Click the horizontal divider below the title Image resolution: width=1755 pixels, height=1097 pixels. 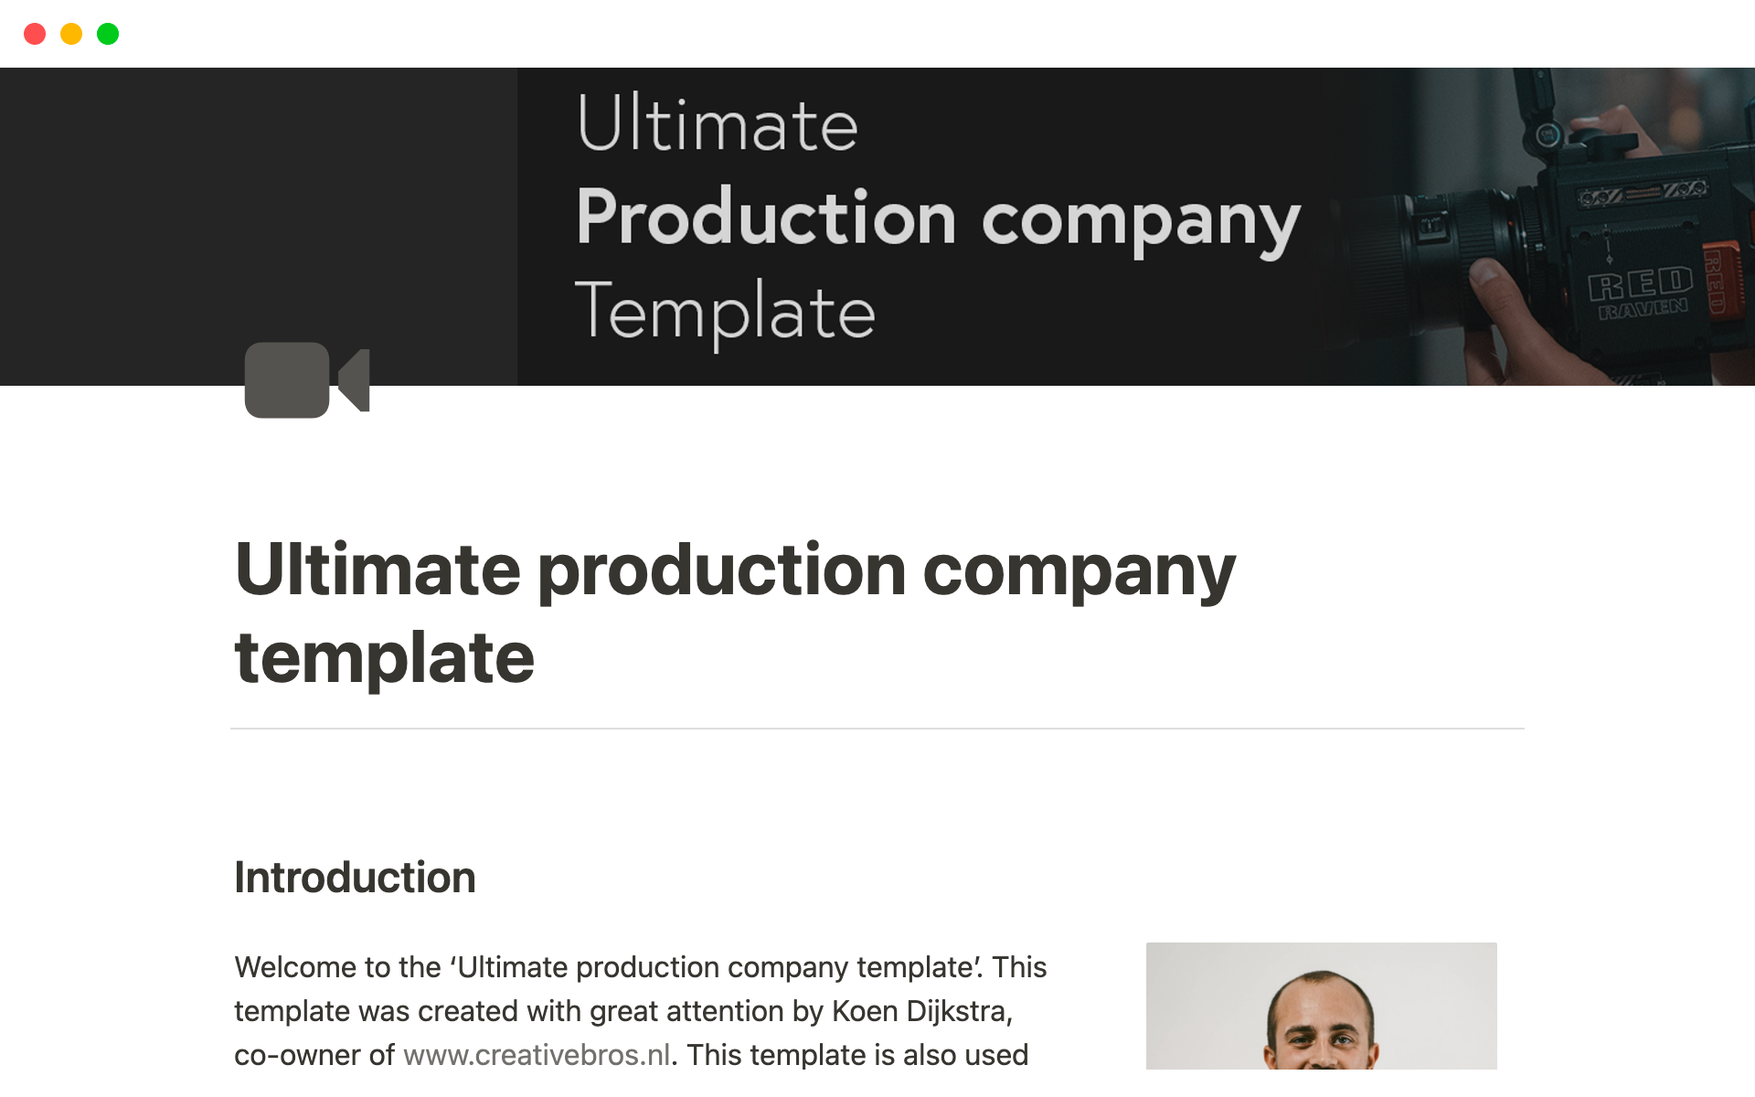[x=877, y=729]
